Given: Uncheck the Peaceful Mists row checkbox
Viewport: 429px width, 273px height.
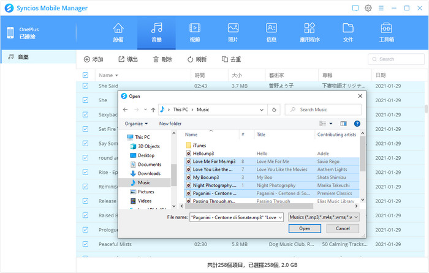Looking at the screenshot, I should [86, 245].
